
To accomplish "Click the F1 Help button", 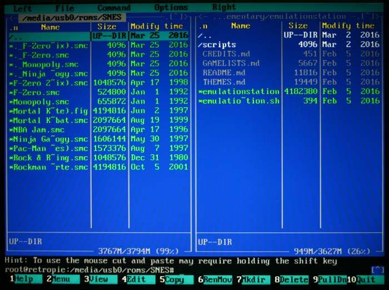I will 26,279.
